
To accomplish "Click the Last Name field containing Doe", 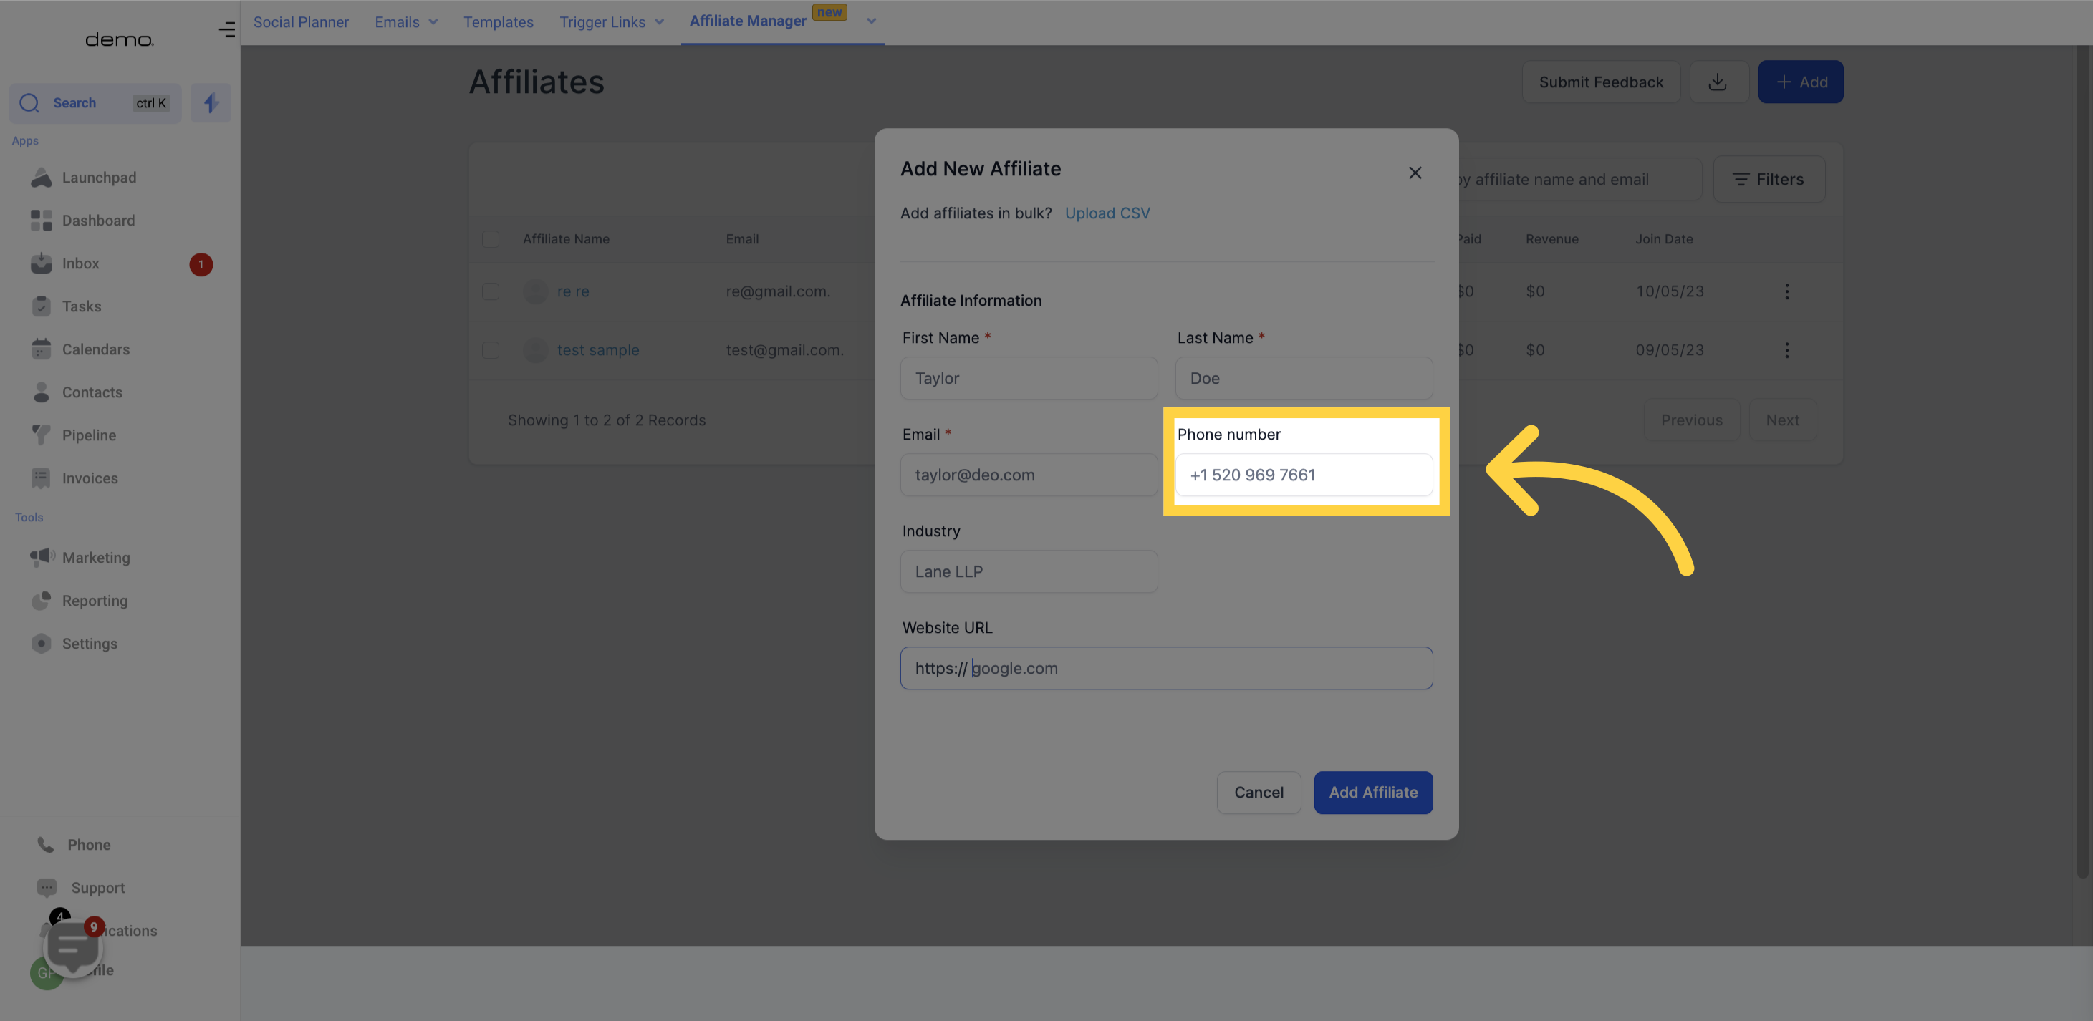I will click(x=1303, y=379).
